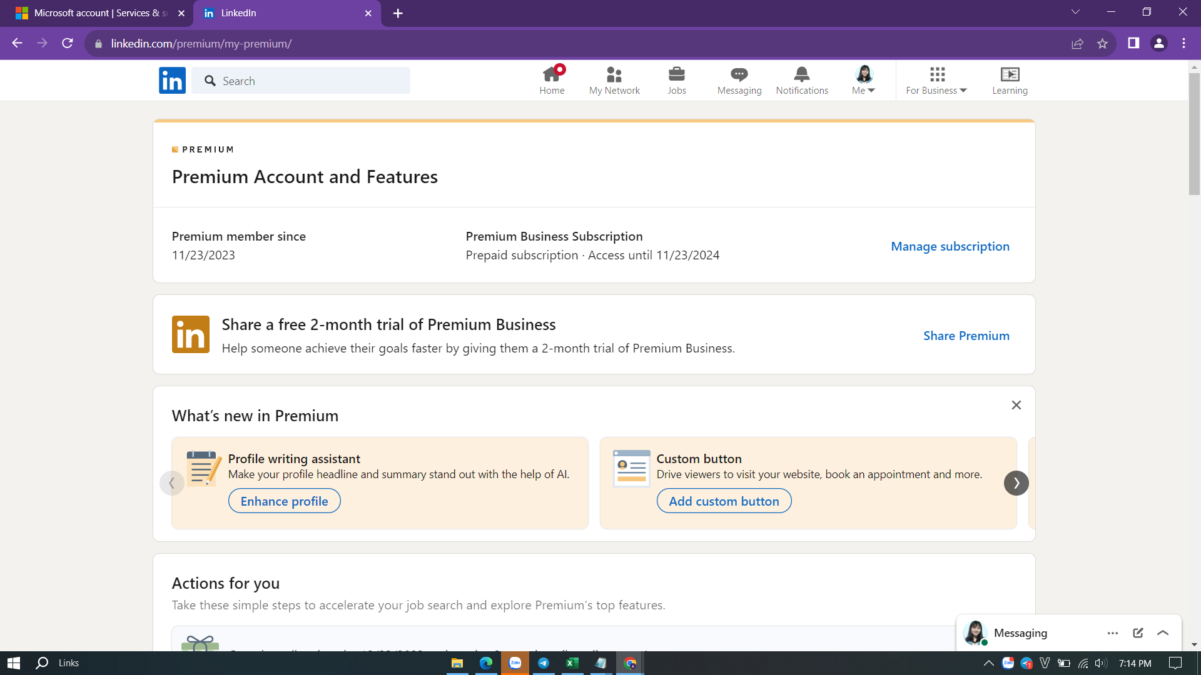Click the LinkedIn logo in the header
This screenshot has height=675, width=1201.
pos(172,81)
